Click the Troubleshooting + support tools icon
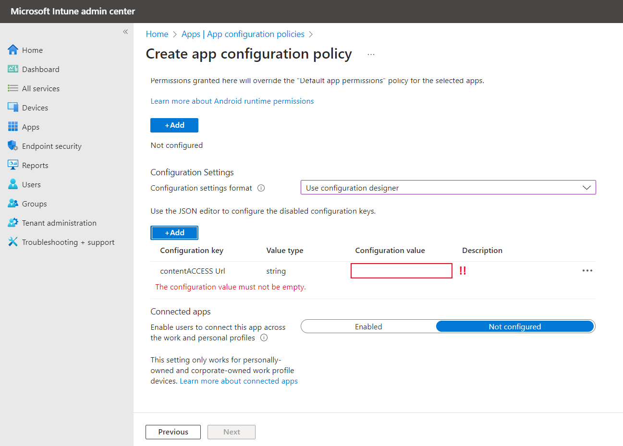The image size is (623, 446). (13, 242)
